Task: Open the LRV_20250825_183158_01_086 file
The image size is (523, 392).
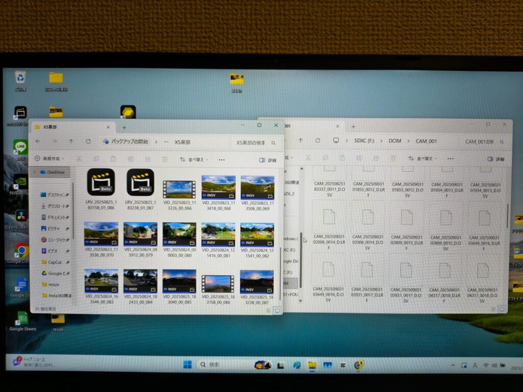Action: coord(101,183)
